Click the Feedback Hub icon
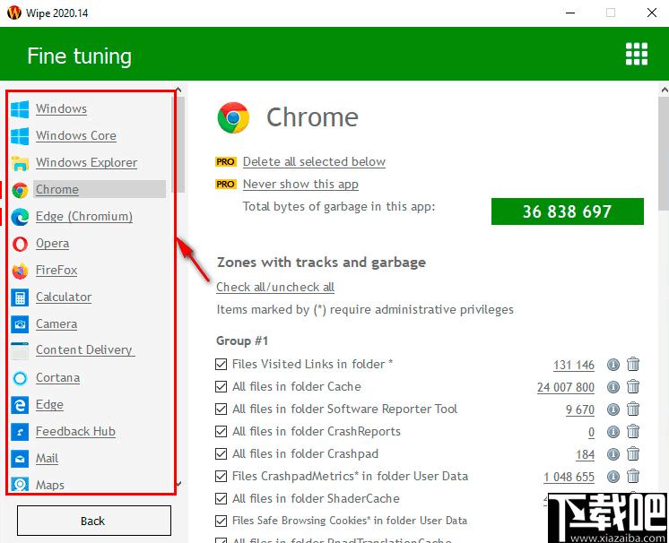Screen dimensions: 669x543 pos(20,432)
